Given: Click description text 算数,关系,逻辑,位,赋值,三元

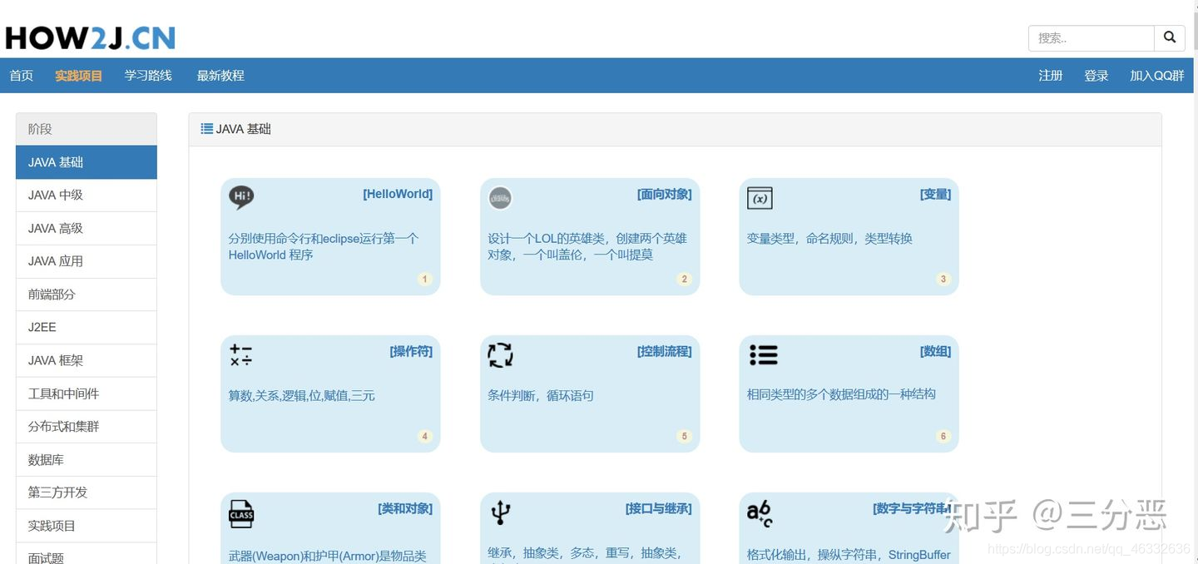Looking at the screenshot, I should click(x=302, y=396).
